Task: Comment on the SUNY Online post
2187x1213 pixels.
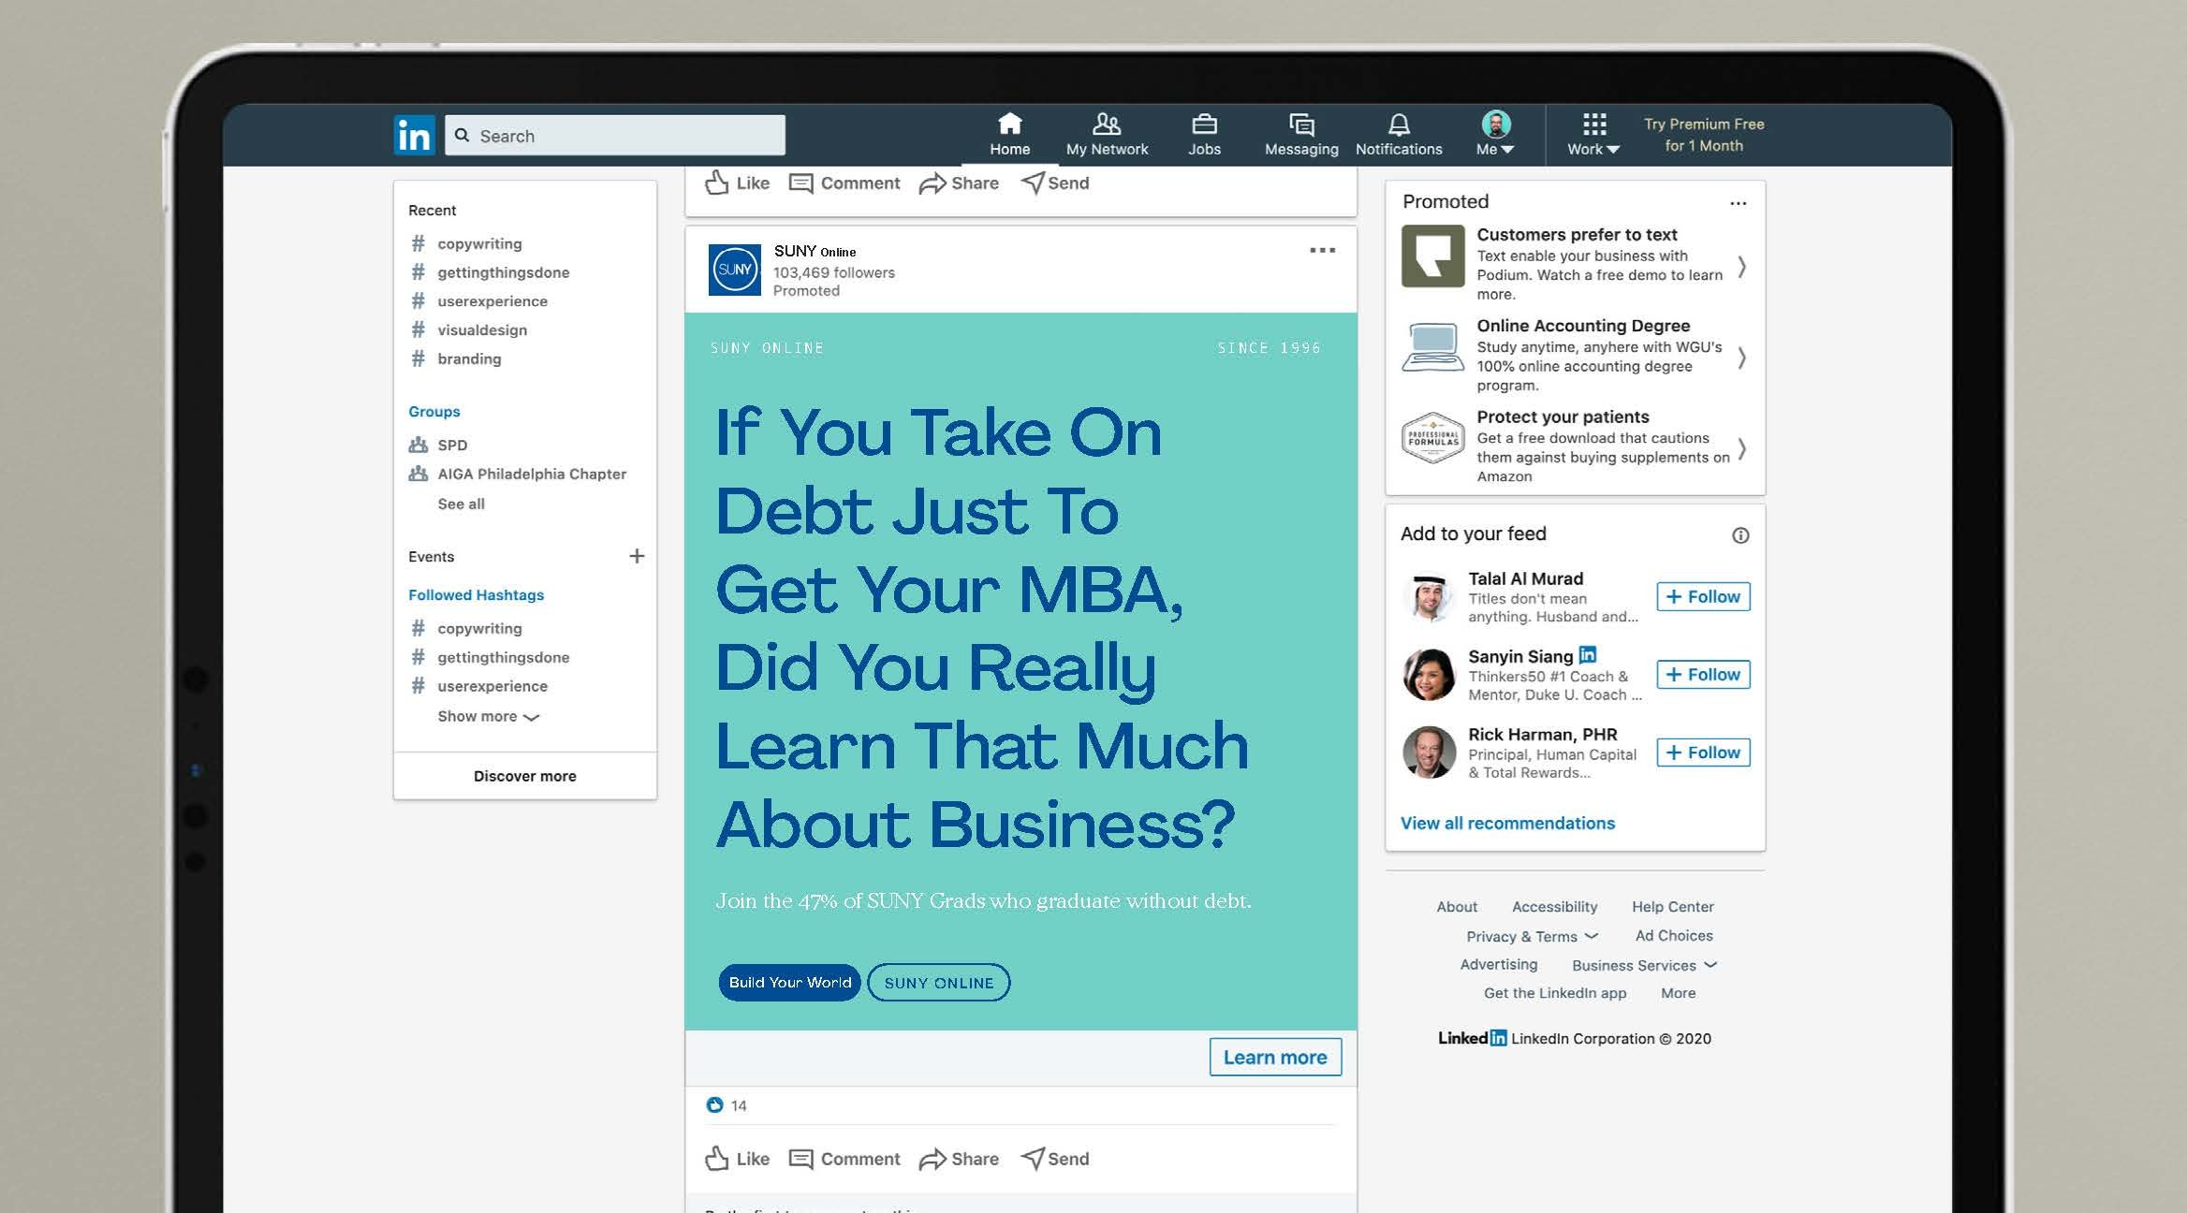Action: (844, 1159)
